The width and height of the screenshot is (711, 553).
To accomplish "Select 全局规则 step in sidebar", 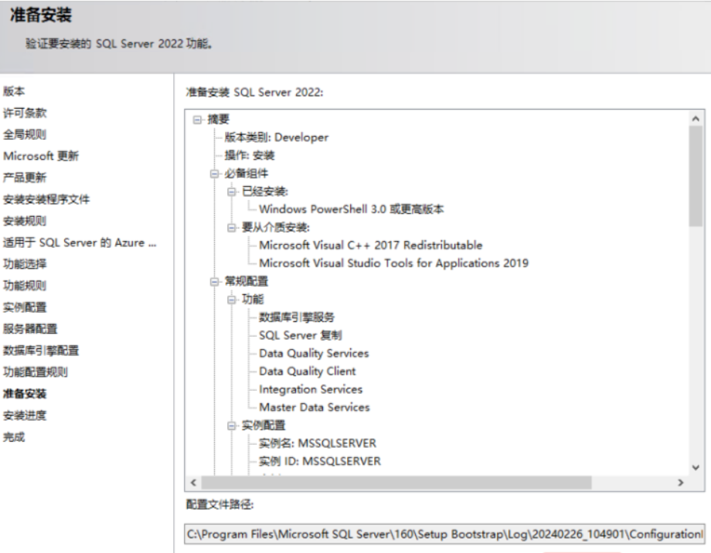I will tap(25, 134).
